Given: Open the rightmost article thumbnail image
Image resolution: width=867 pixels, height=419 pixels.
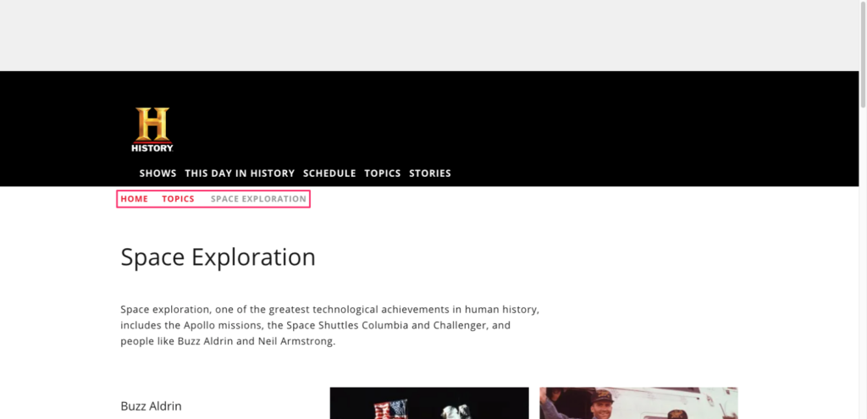Looking at the screenshot, I should [x=638, y=403].
